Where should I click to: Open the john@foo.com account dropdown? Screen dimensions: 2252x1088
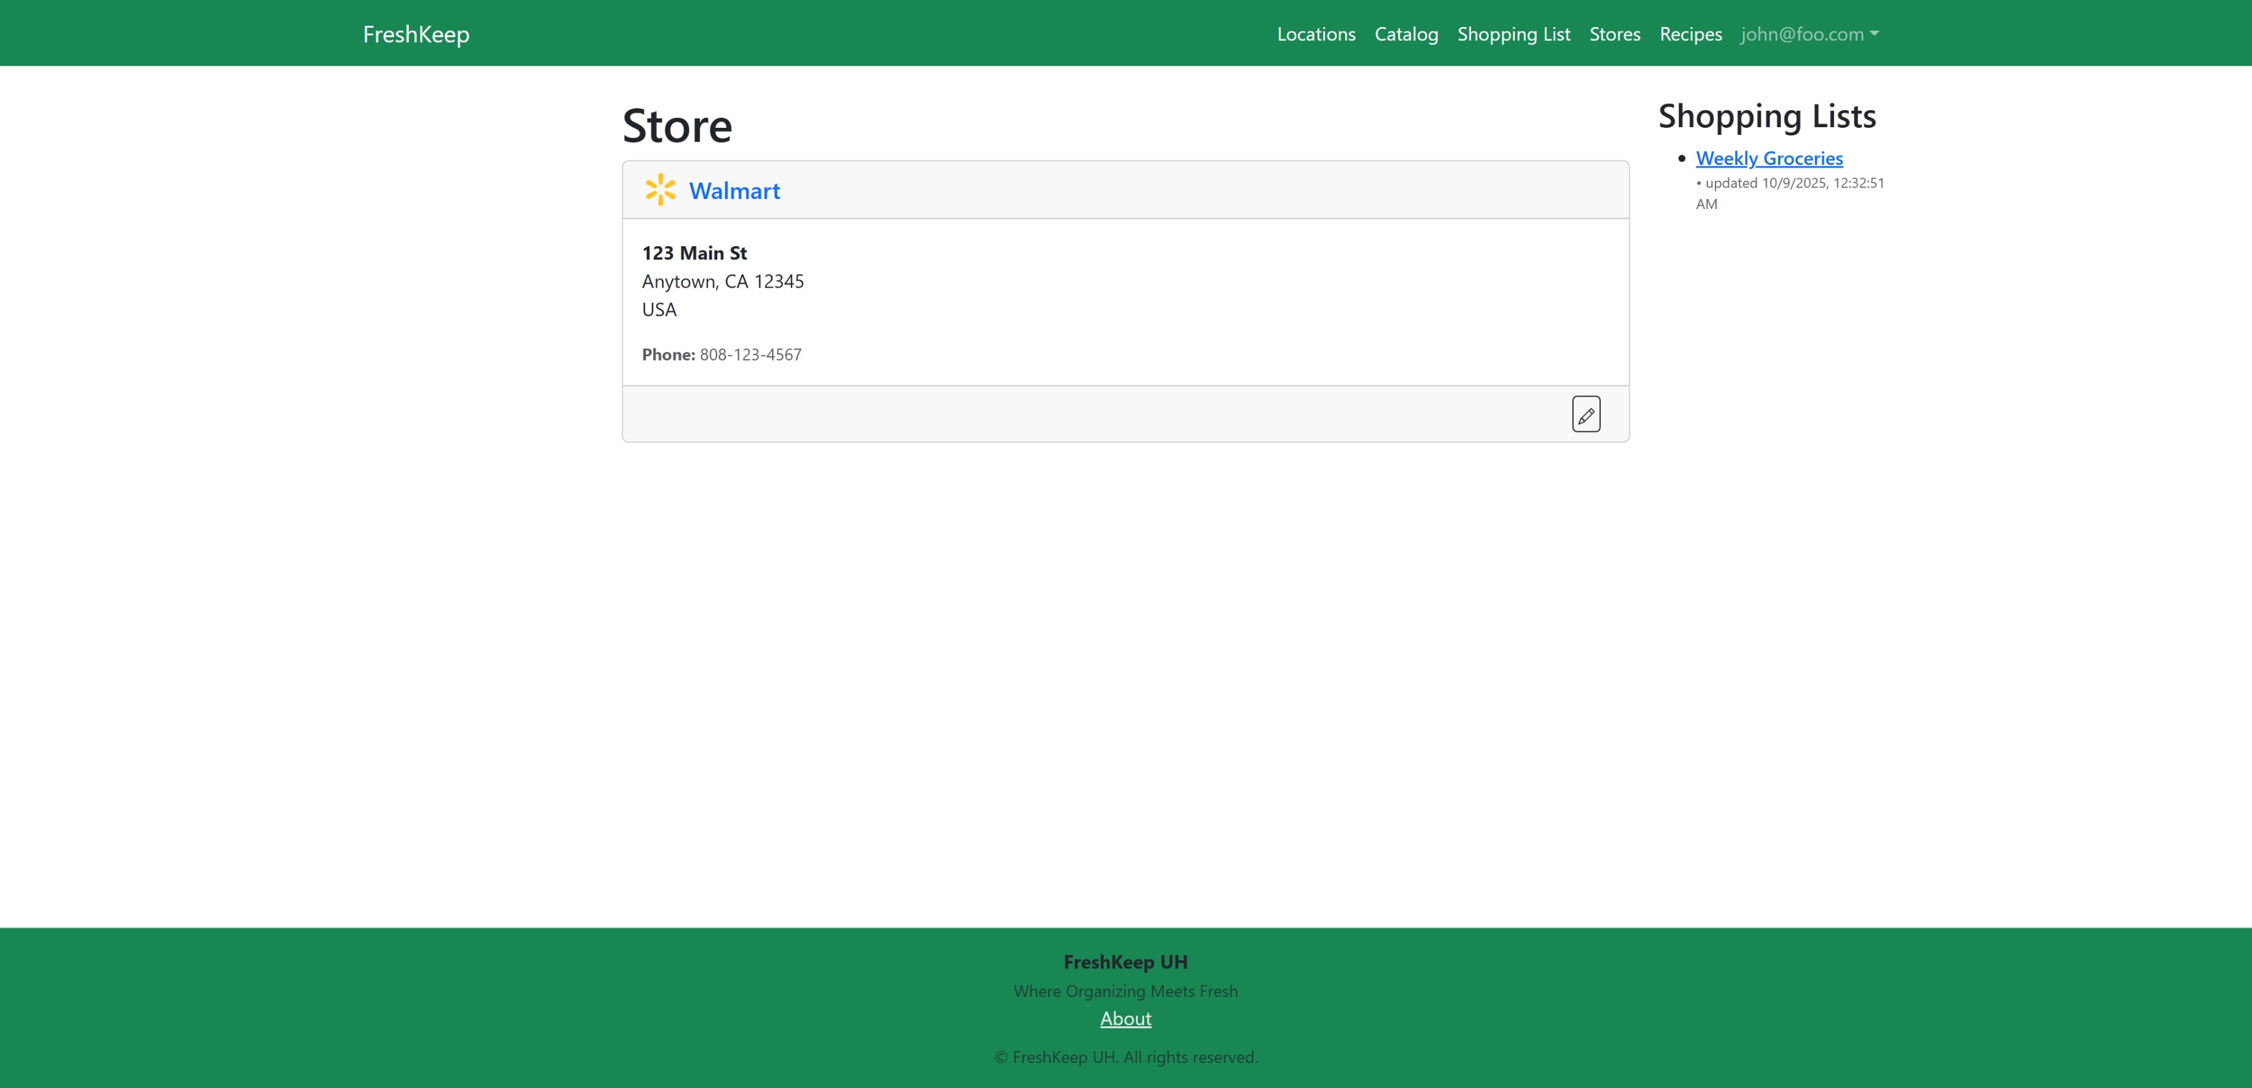pyautogui.click(x=1800, y=34)
